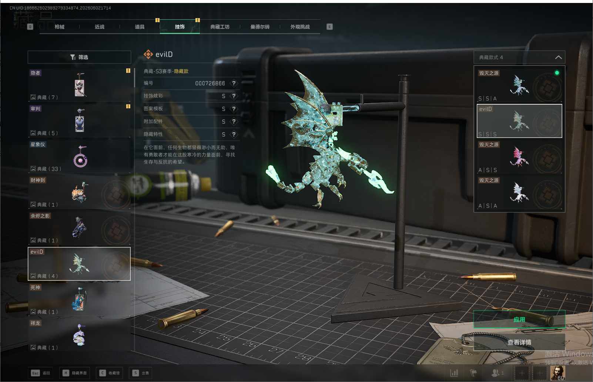
Task: Click the help icon next to 隐藏特性
Action: [x=234, y=134]
